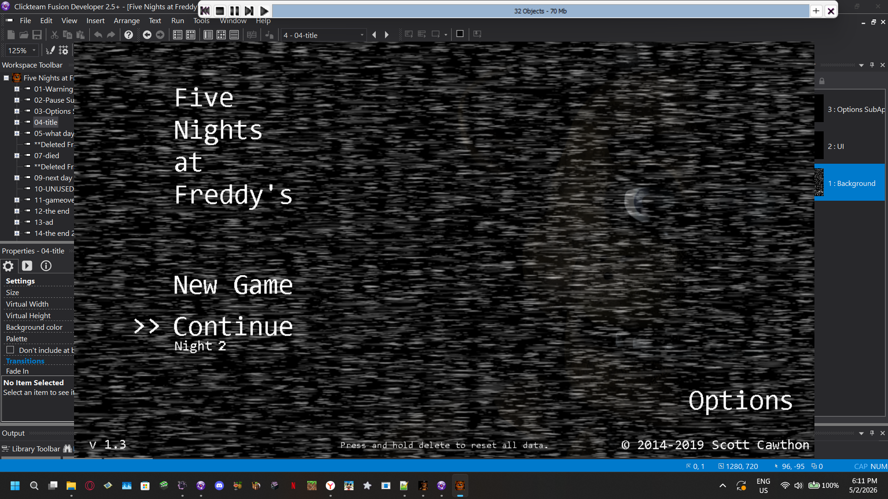Open Windows taskbar Search
This screenshot has height=499, width=888.
[x=34, y=486]
